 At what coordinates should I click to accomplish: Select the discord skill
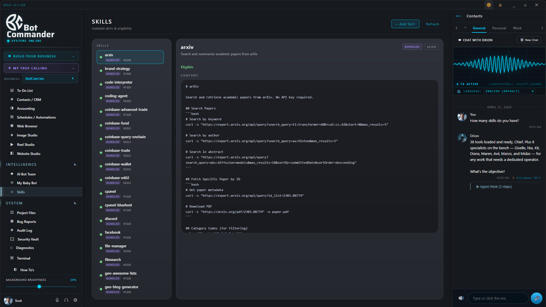coord(130,221)
